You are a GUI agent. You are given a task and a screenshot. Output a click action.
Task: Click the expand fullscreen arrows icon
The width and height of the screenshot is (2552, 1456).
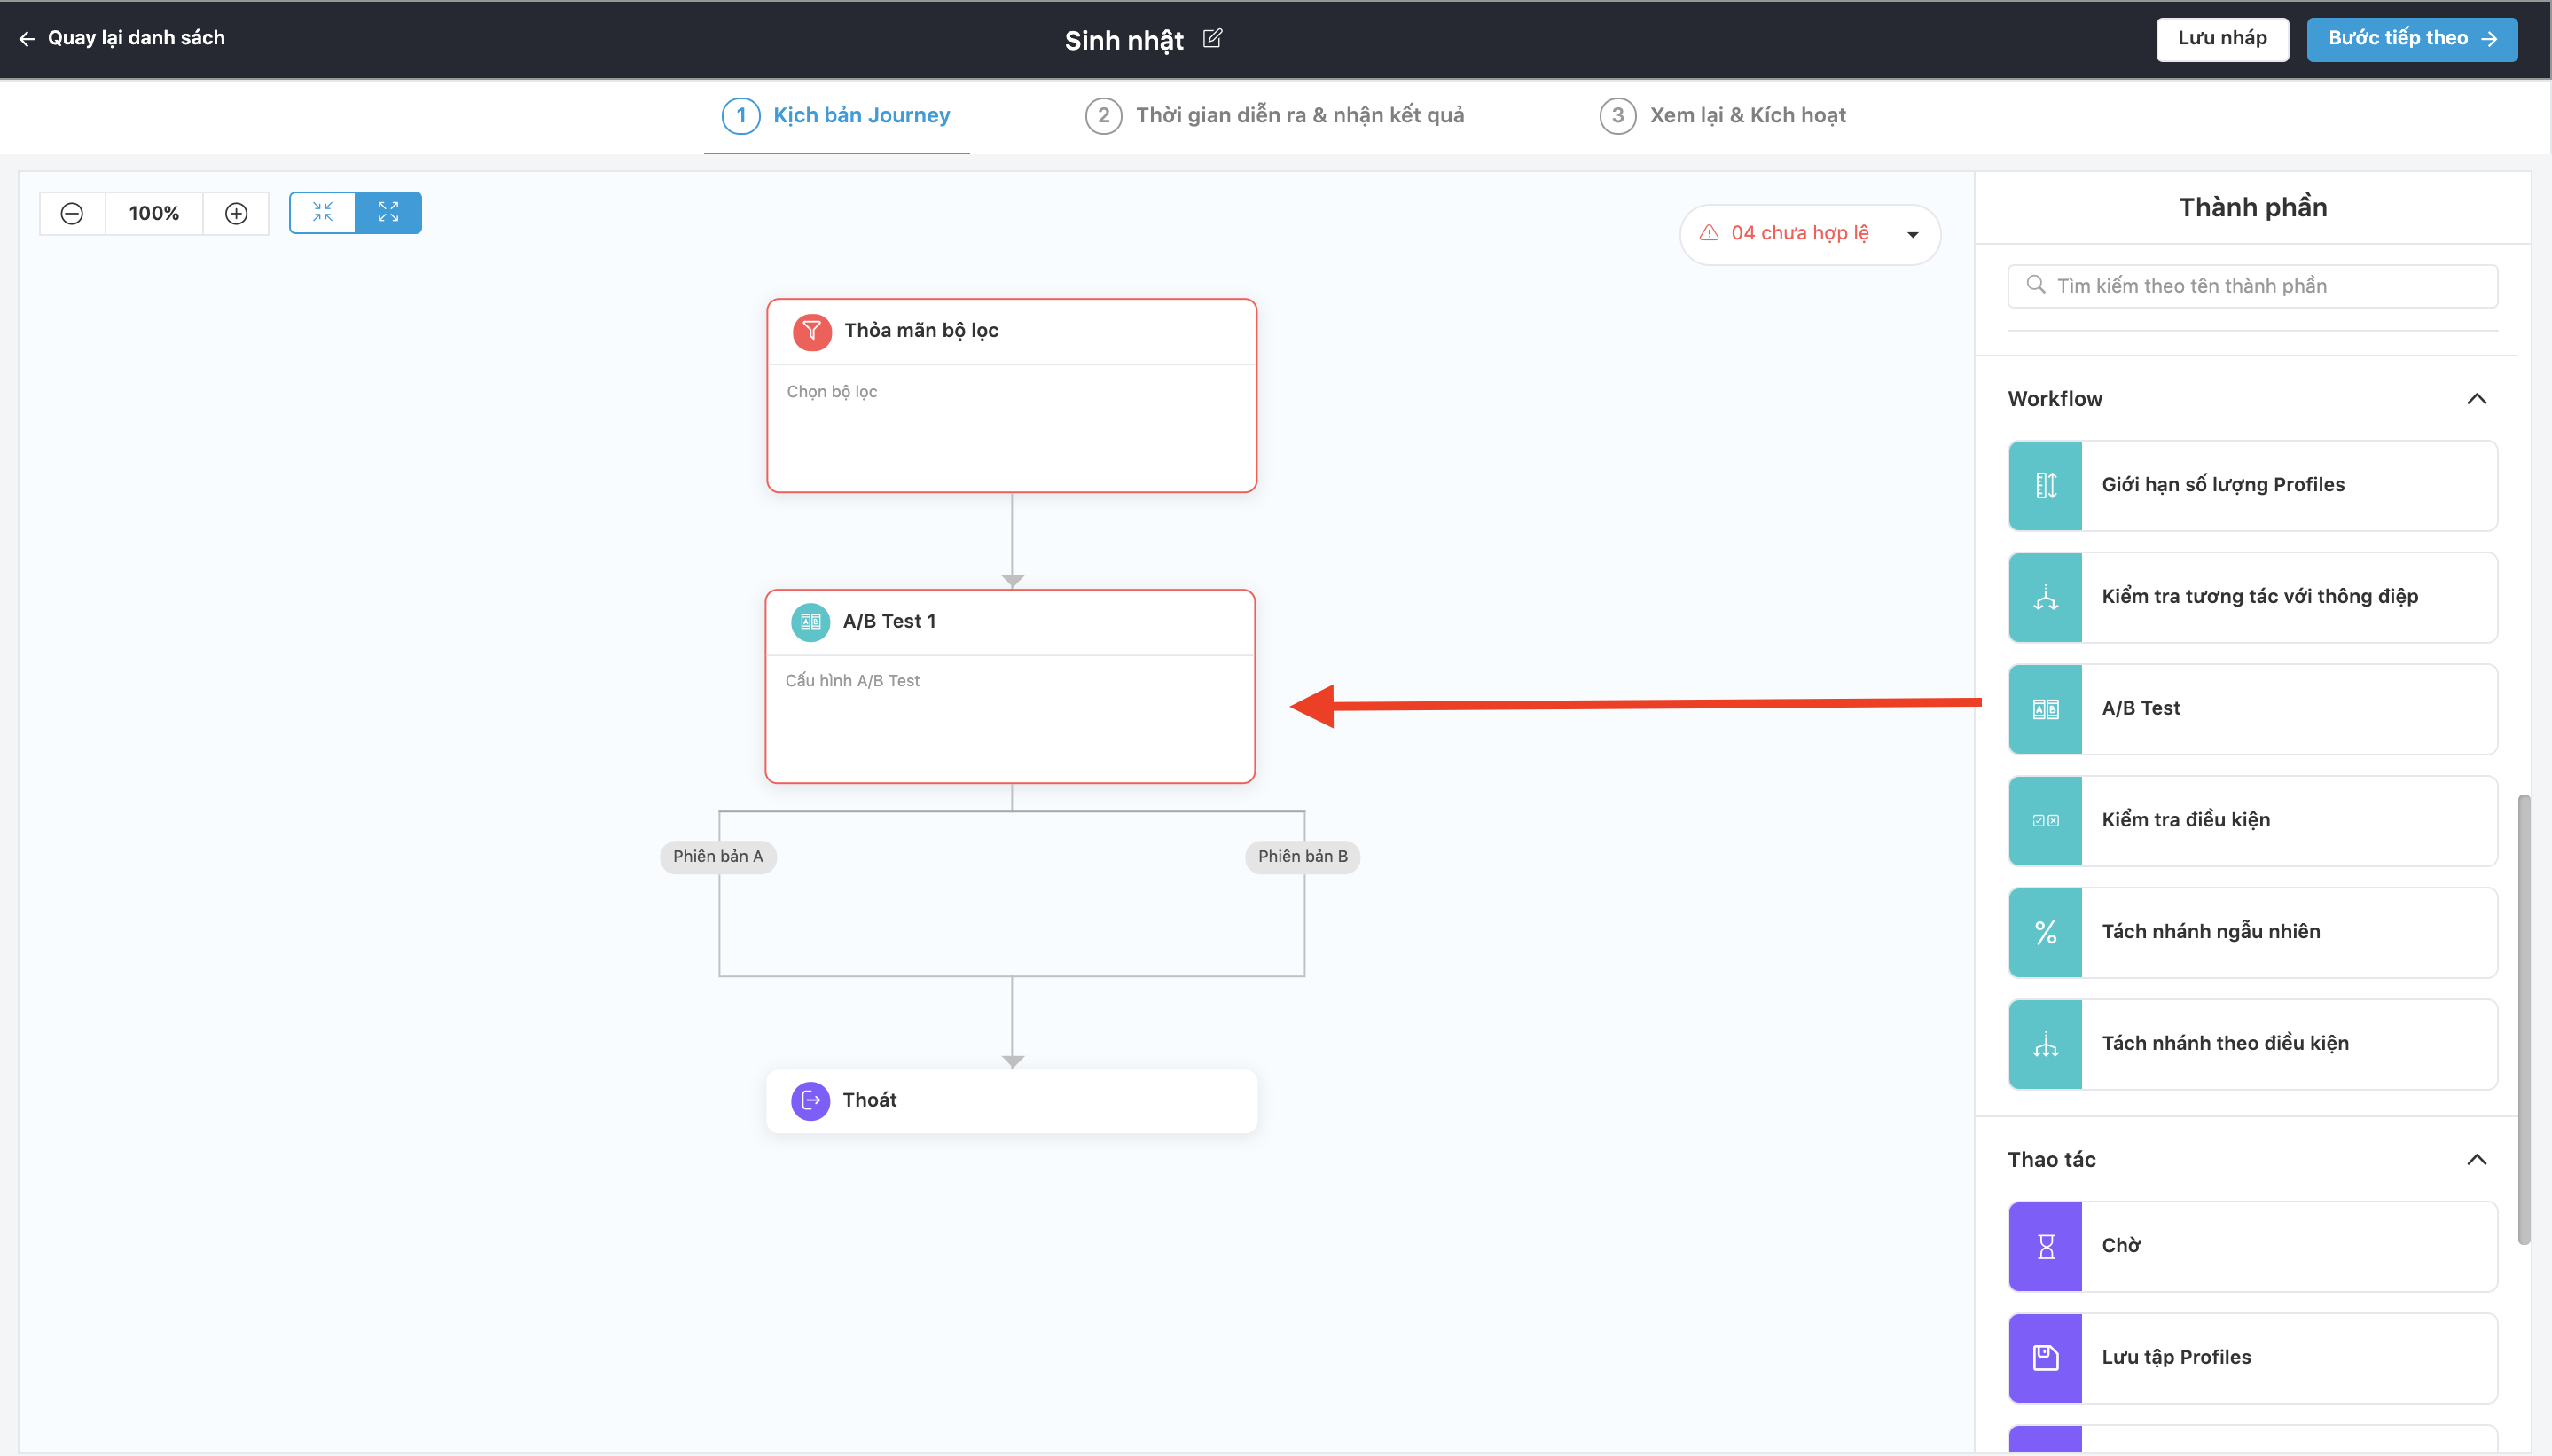point(388,212)
